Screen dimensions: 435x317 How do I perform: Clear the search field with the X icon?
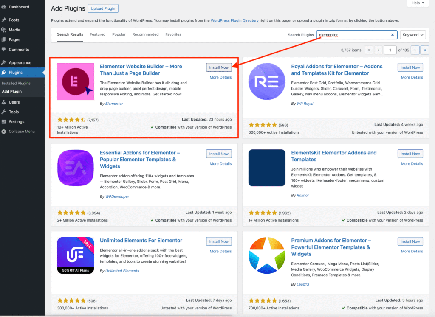point(393,35)
